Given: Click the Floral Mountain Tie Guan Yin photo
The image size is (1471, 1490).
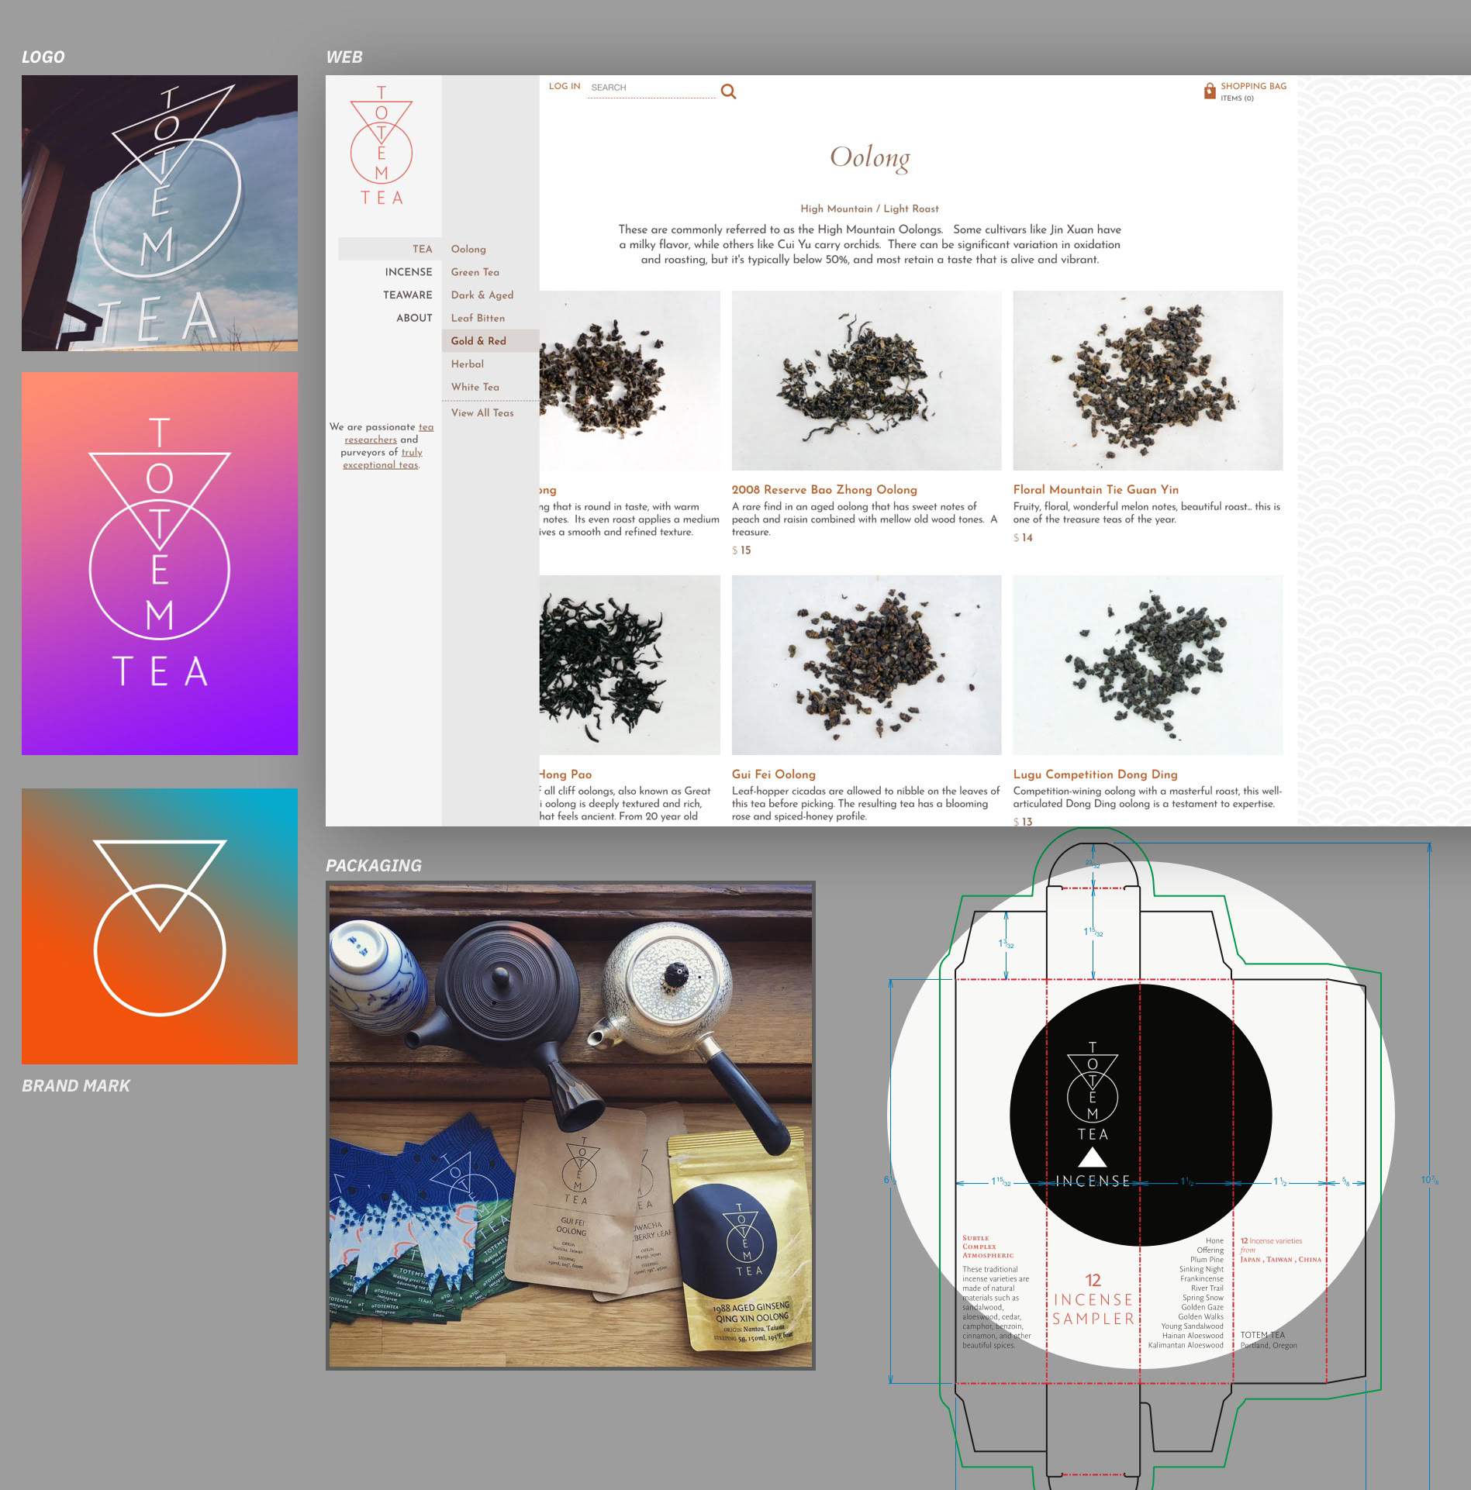Looking at the screenshot, I should pyautogui.click(x=1148, y=381).
